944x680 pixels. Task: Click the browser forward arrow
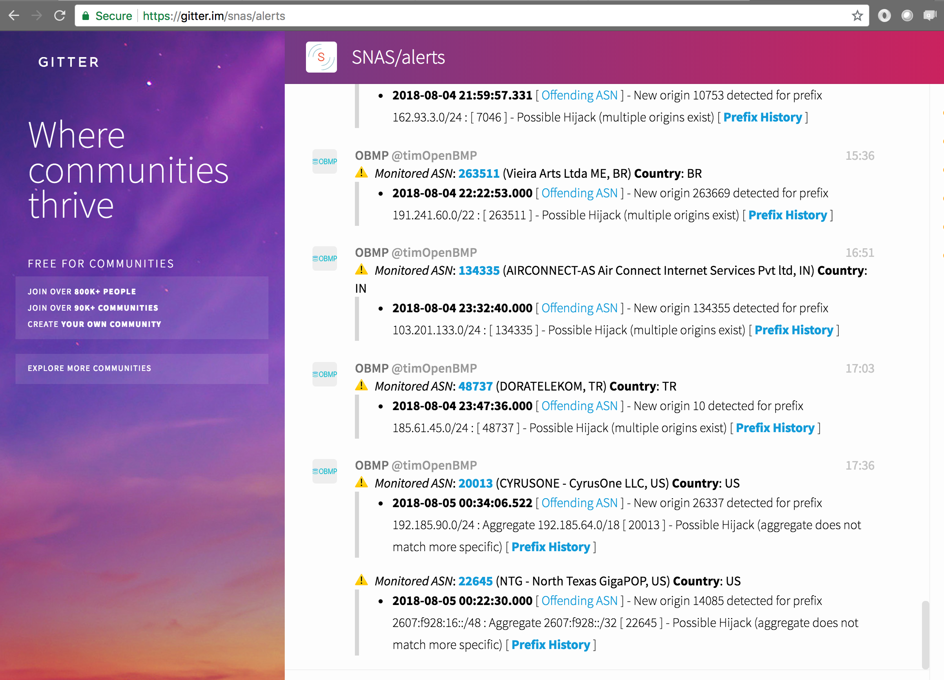[x=37, y=16]
